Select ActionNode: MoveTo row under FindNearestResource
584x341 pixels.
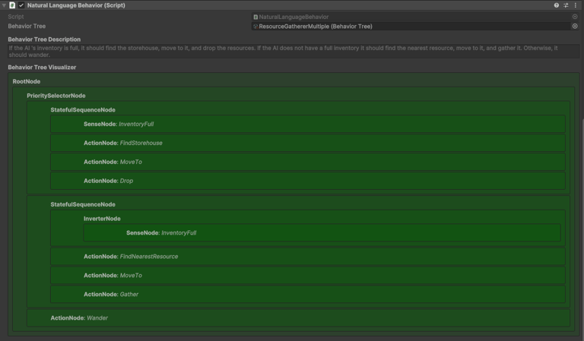coord(308,275)
